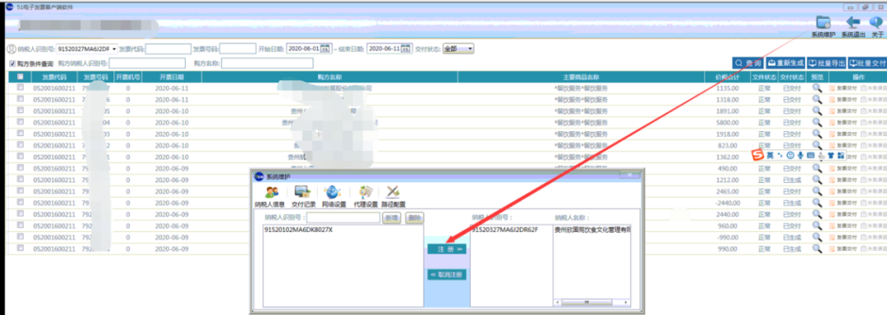
Task: Click the microphone icon on the IME bar
Action: (801, 155)
